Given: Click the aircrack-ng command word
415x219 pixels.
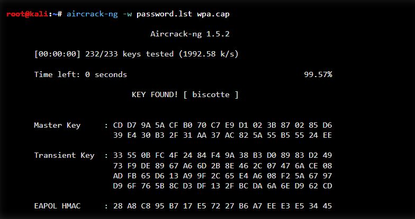Looking at the screenshot, I should [92, 14].
